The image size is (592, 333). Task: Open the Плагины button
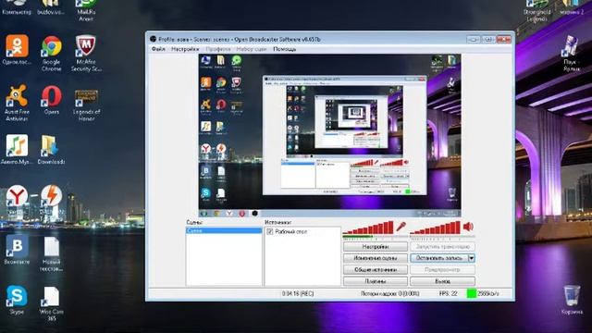(x=376, y=281)
